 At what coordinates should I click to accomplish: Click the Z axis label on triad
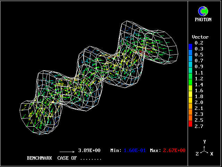197,153
